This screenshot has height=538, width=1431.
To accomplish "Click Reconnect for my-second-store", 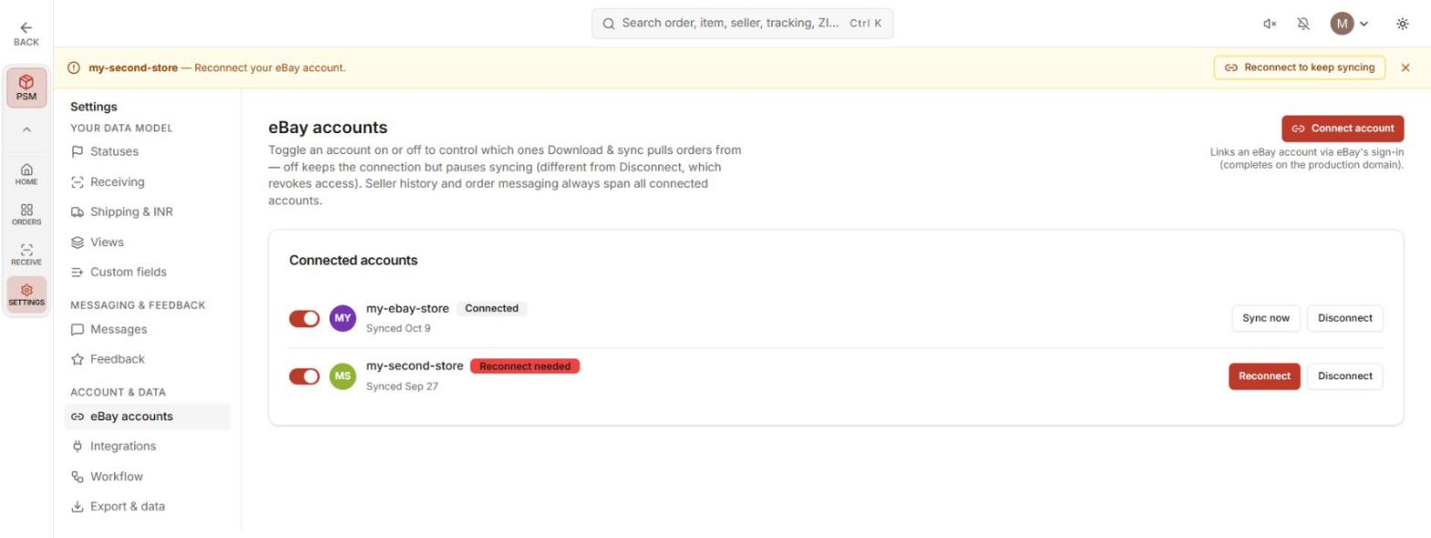I will point(1264,377).
